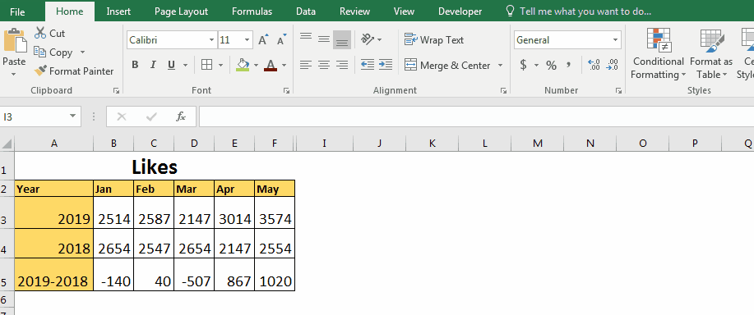Open Clipboard group dialog launcher
754x315 pixels.
pyautogui.click(x=116, y=90)
